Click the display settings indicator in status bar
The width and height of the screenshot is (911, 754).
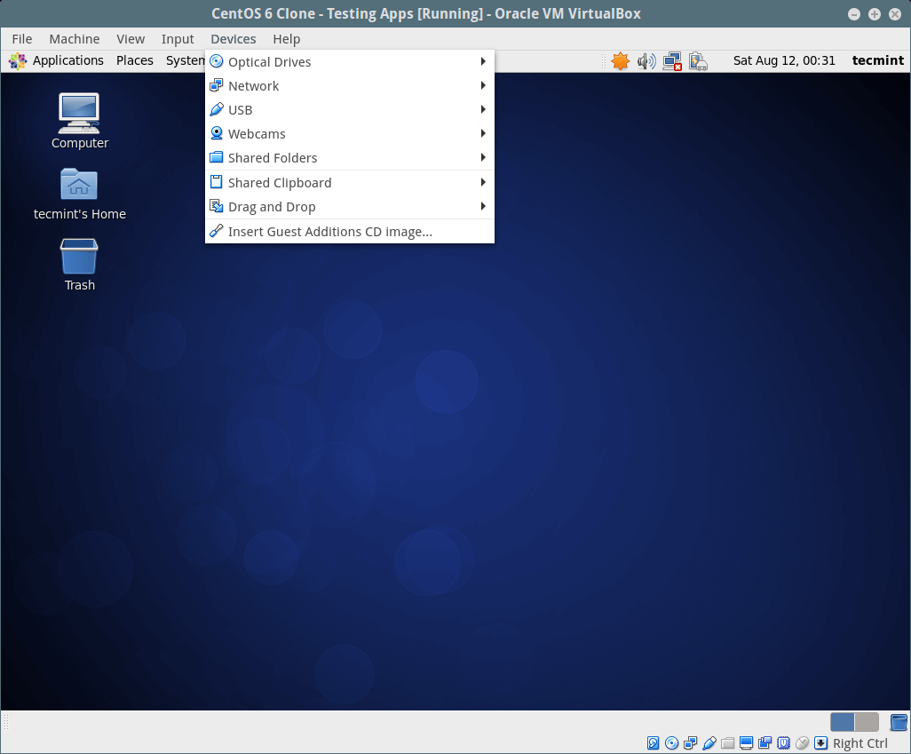(x=747, y=743)
